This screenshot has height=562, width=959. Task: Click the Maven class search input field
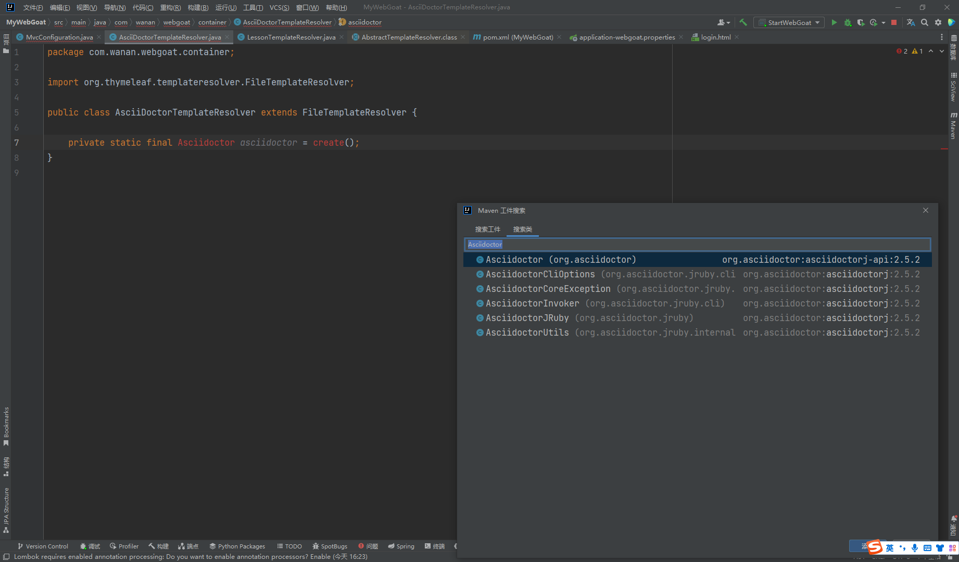point(697,244)
